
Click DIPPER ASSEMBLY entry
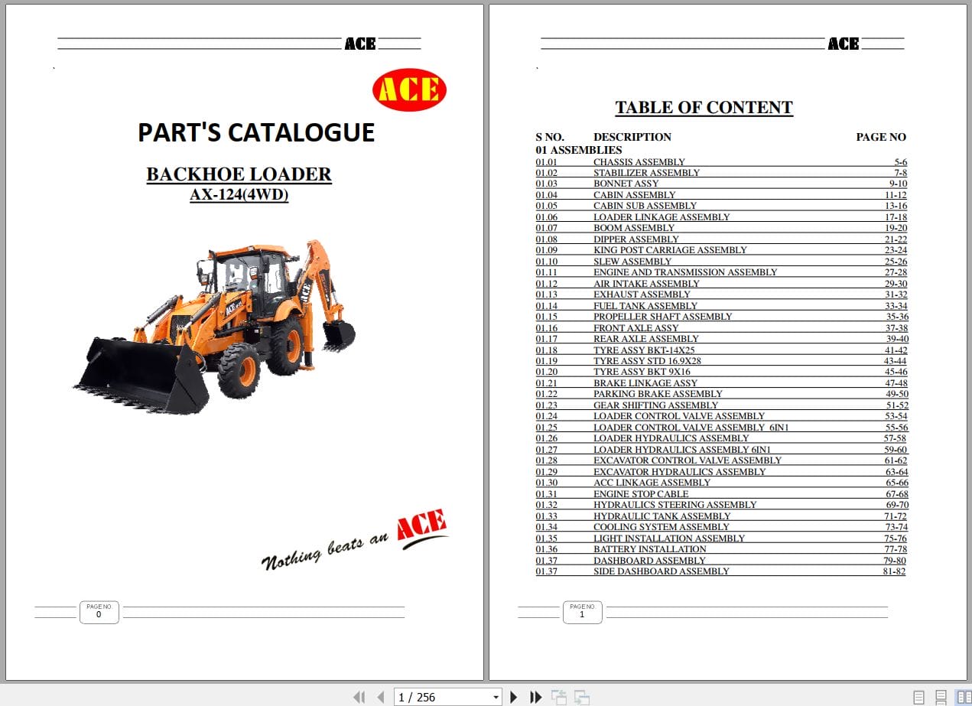click(636, 239)
